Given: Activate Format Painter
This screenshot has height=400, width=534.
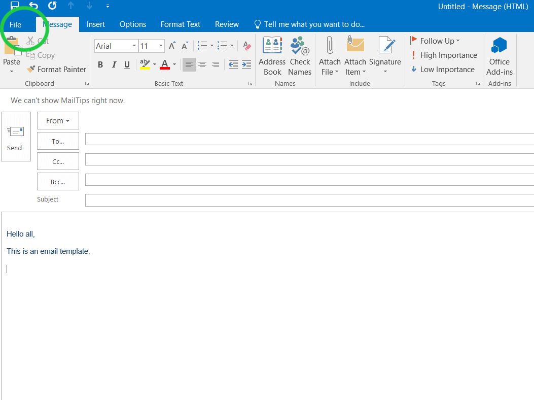Looking at the screenshot, I should [56, 70].
